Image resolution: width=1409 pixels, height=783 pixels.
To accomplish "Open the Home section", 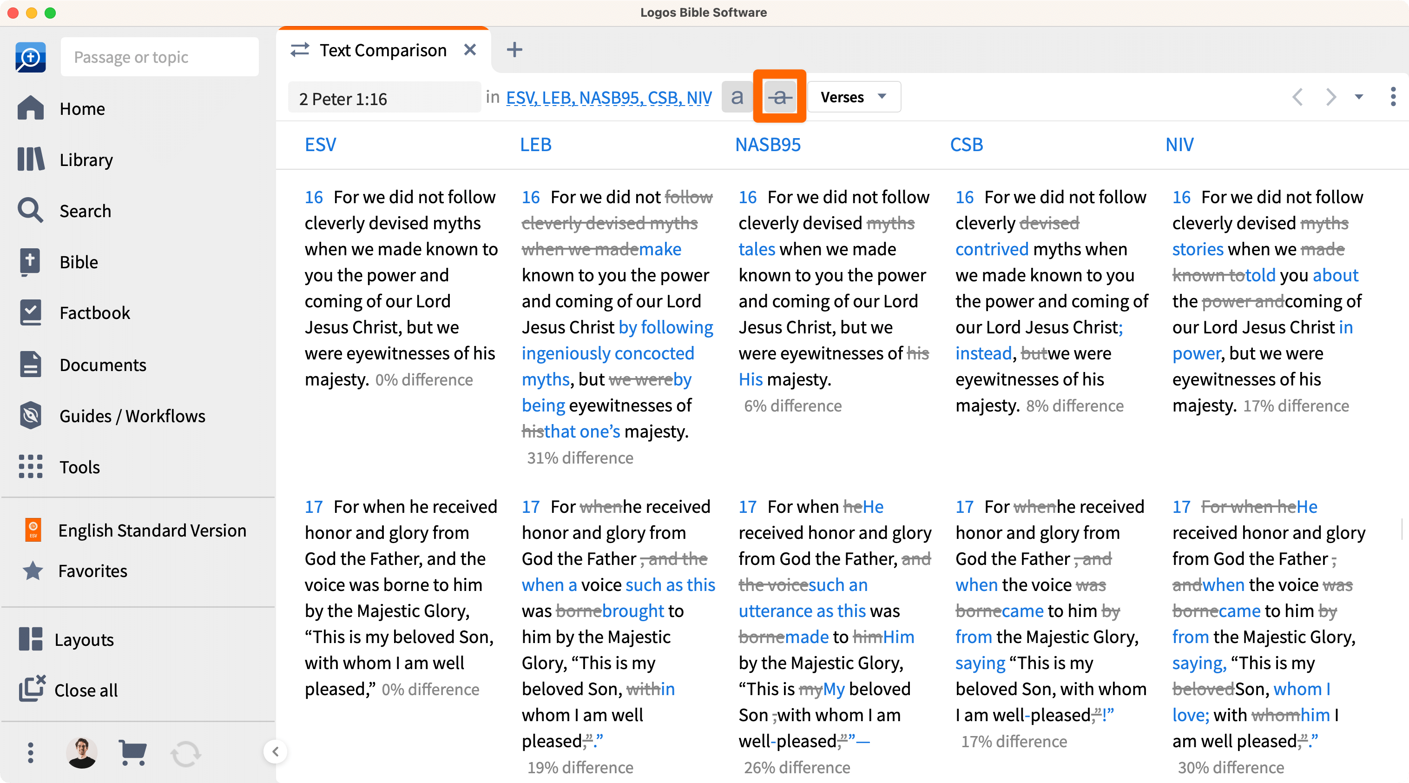I will coord(61,109).
